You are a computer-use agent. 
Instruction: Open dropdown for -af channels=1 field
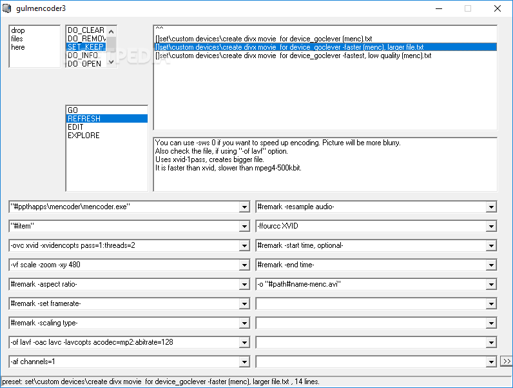tap(244, 362)
